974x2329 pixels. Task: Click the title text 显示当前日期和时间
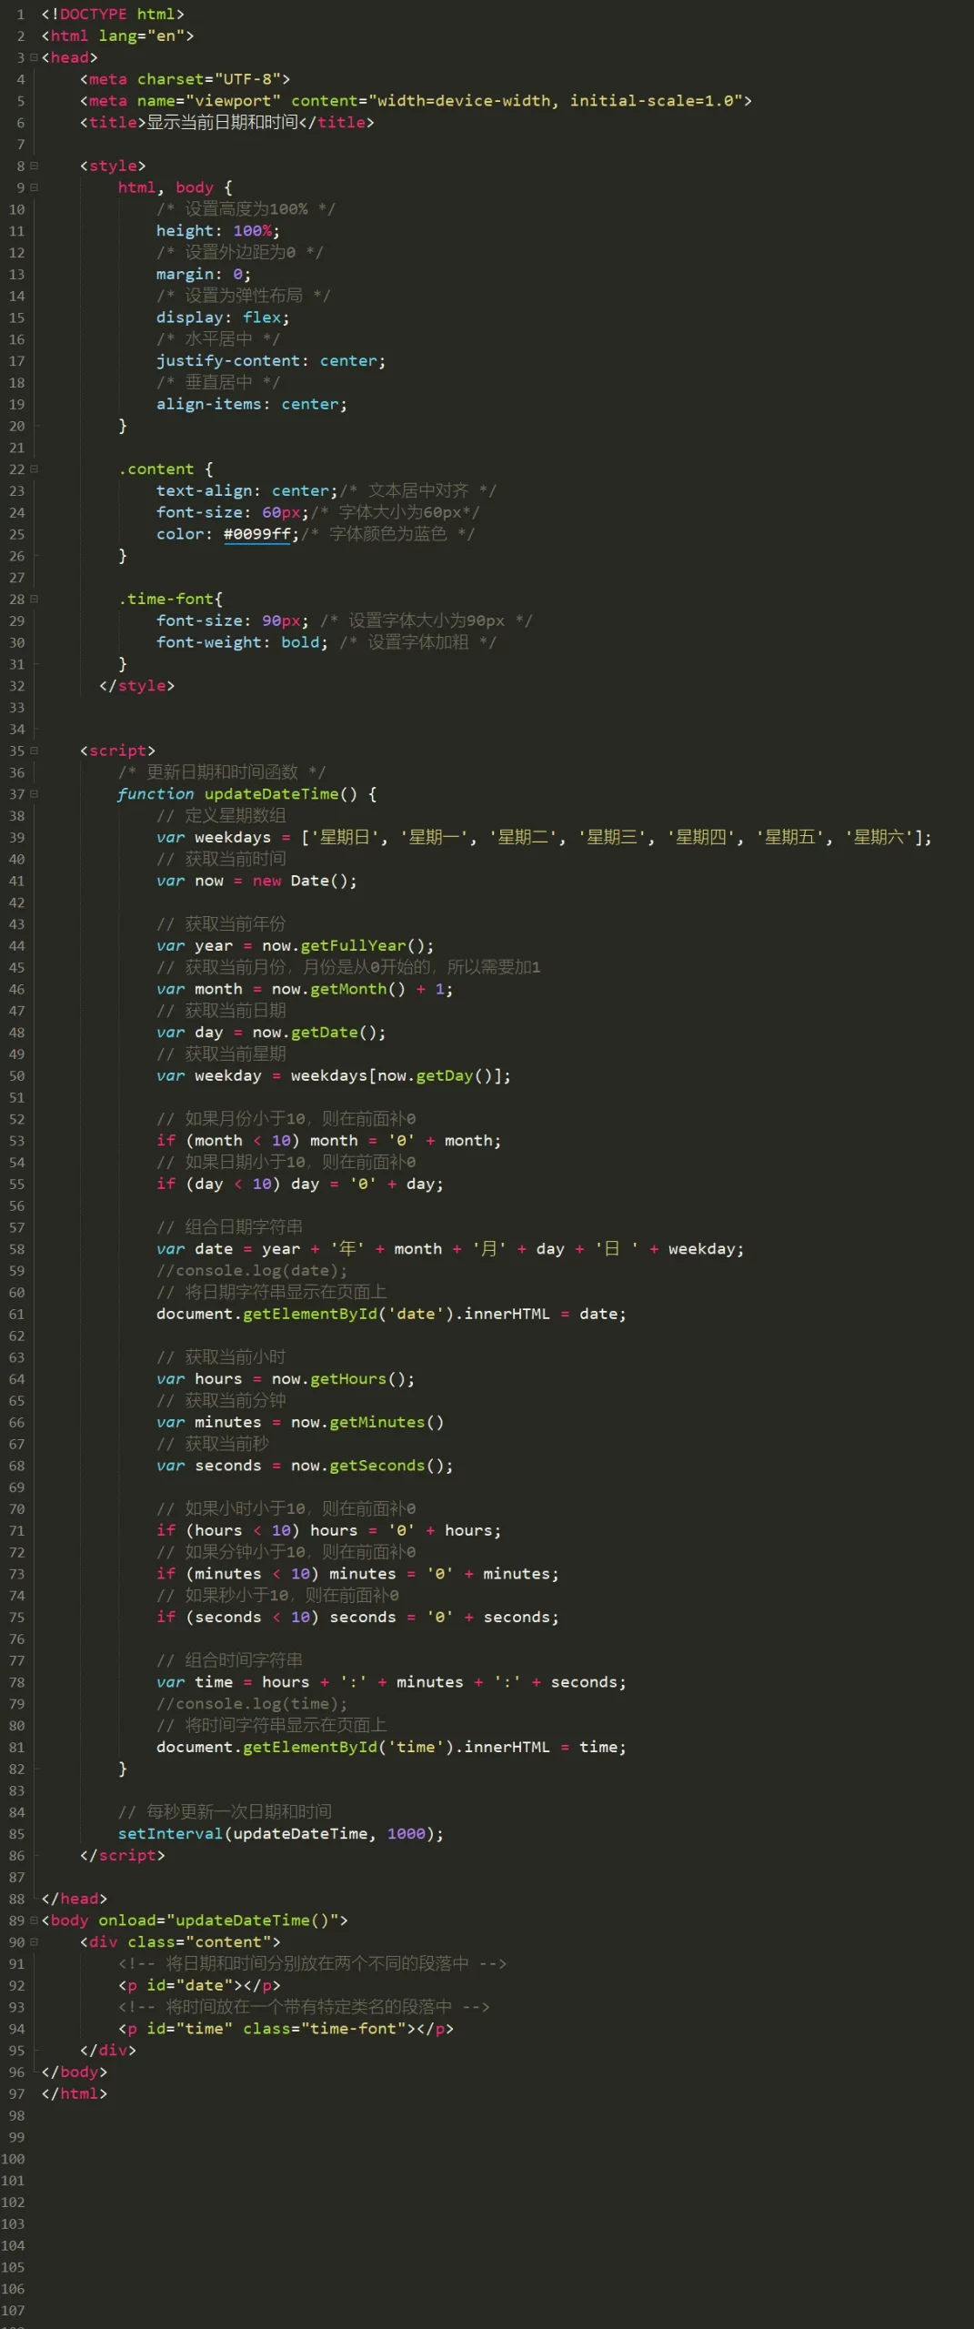pos(223,123)
